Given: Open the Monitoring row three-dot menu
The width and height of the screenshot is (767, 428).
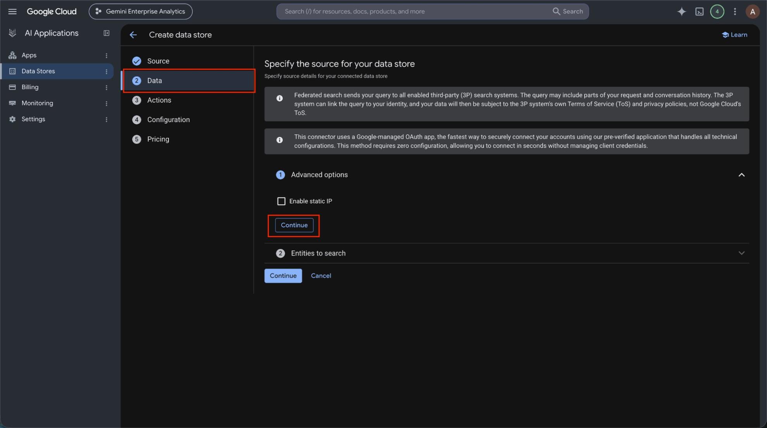Looking at the screenshot, I should (x=106, y=103).
